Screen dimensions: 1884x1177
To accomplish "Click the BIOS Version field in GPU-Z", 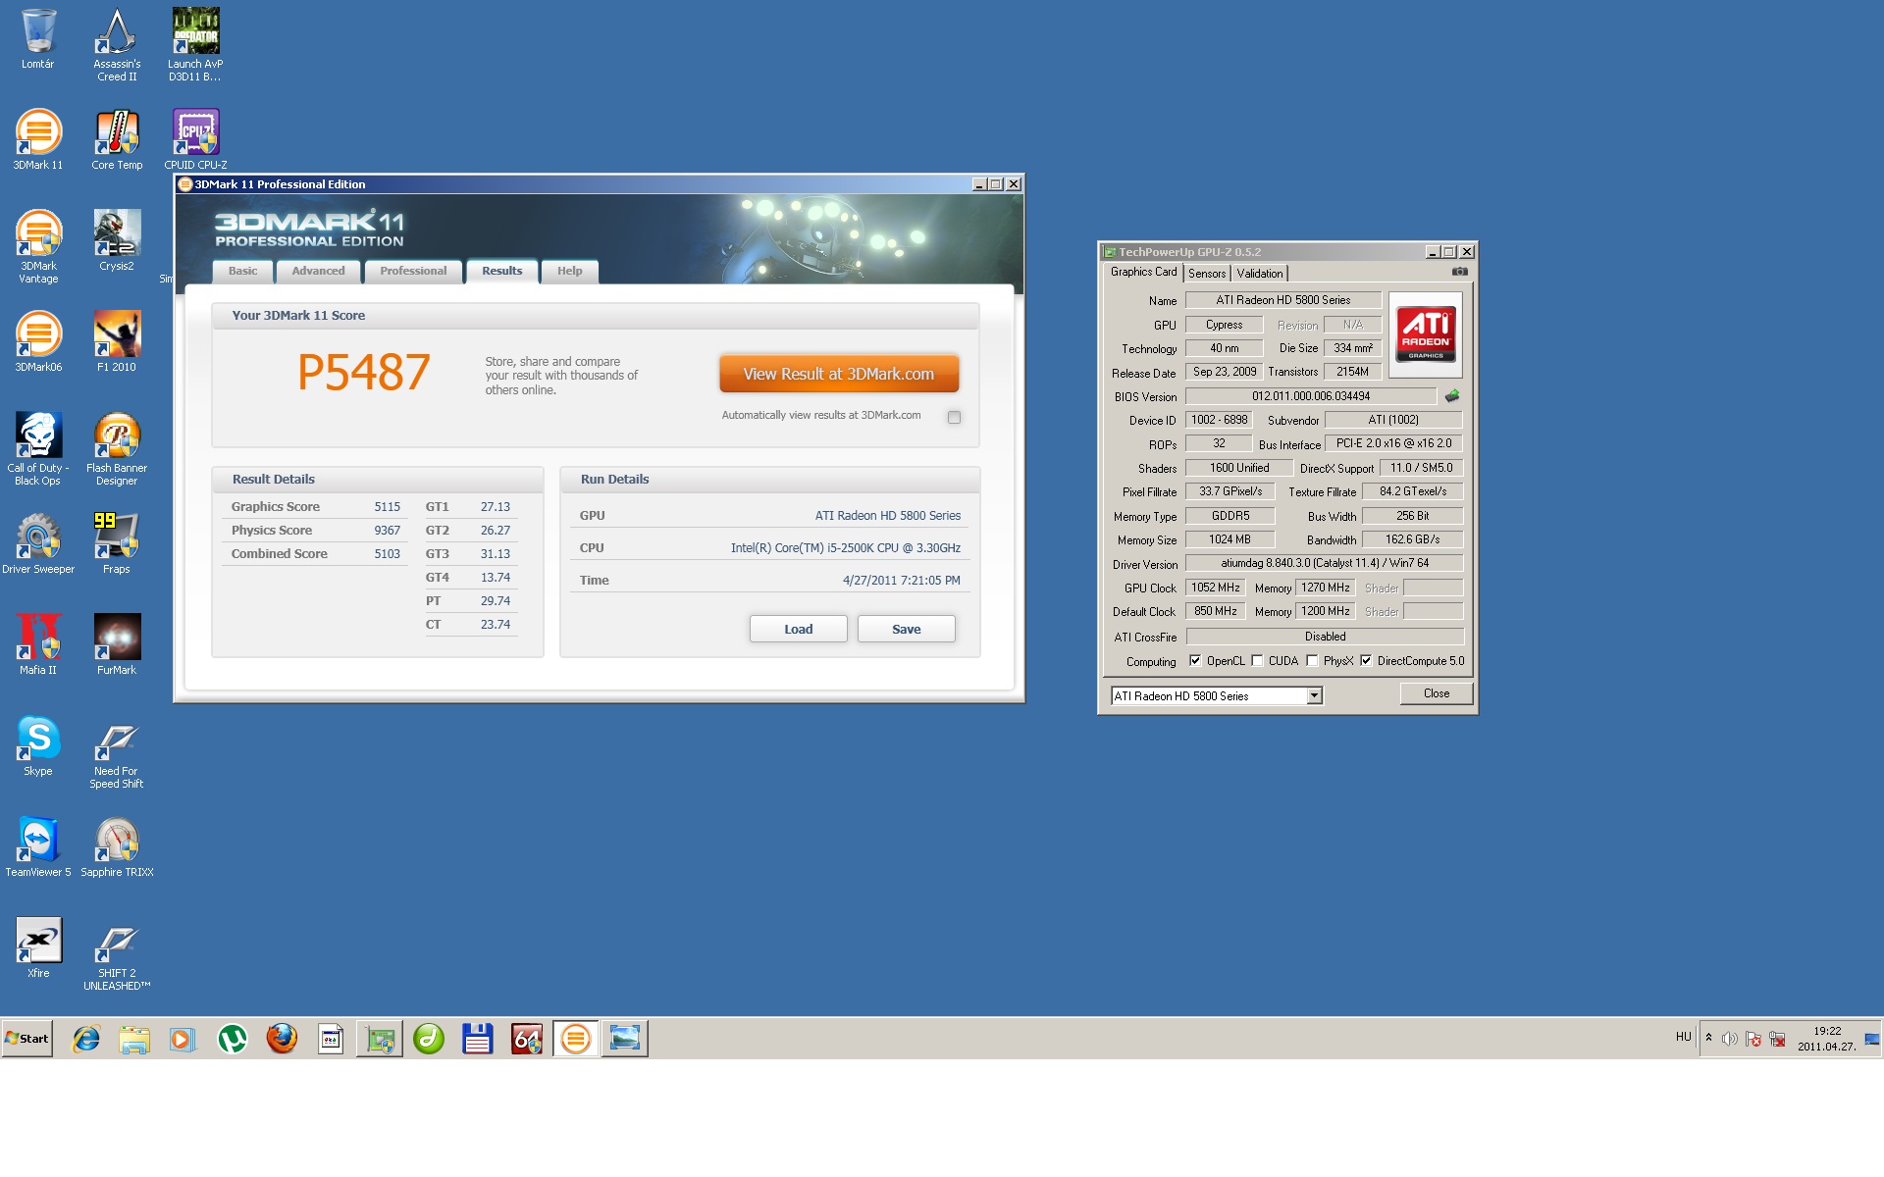I will tap(1311, 396).
